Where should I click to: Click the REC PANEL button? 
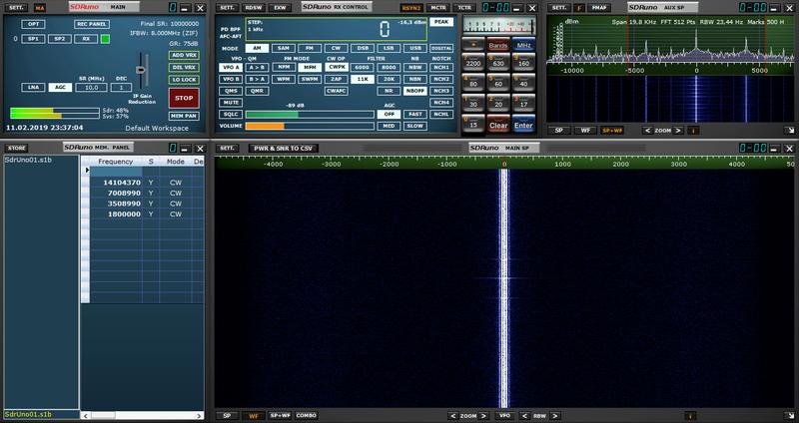(91, 24)
